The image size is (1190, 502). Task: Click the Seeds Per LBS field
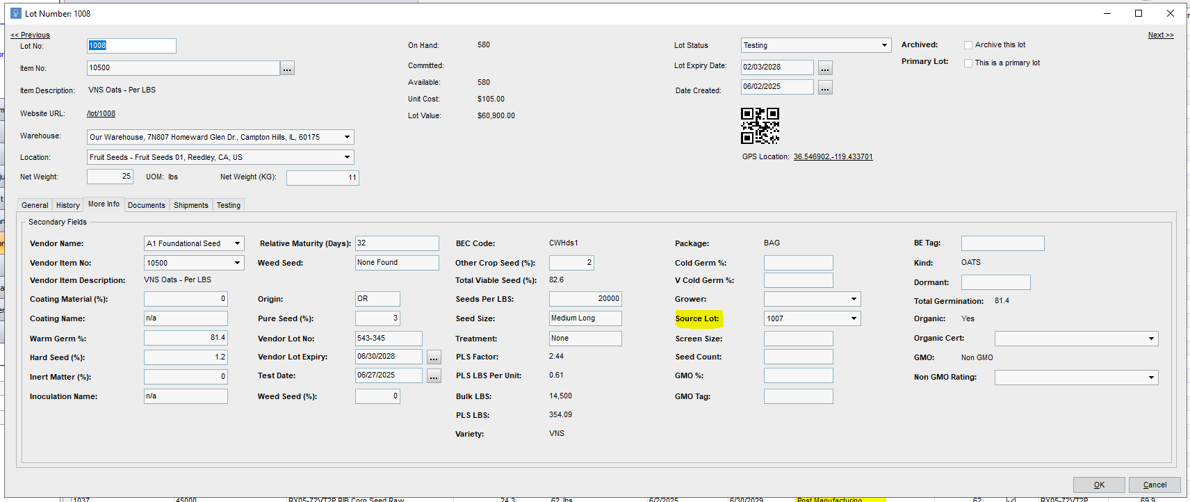pyautogui.click(x=585, y=299)
